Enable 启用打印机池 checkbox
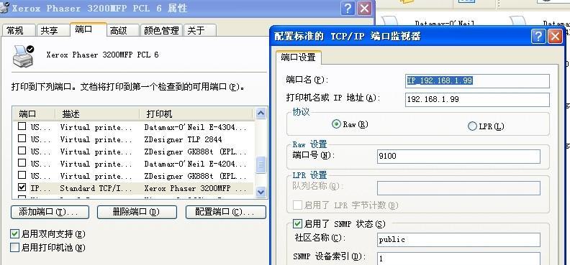The image size is (570, 265). [x=15, y=248]
